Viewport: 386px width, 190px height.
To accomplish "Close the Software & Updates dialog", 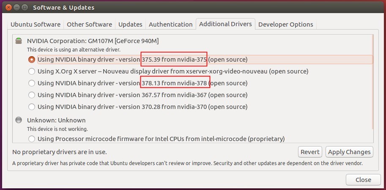I will [363, 180].
